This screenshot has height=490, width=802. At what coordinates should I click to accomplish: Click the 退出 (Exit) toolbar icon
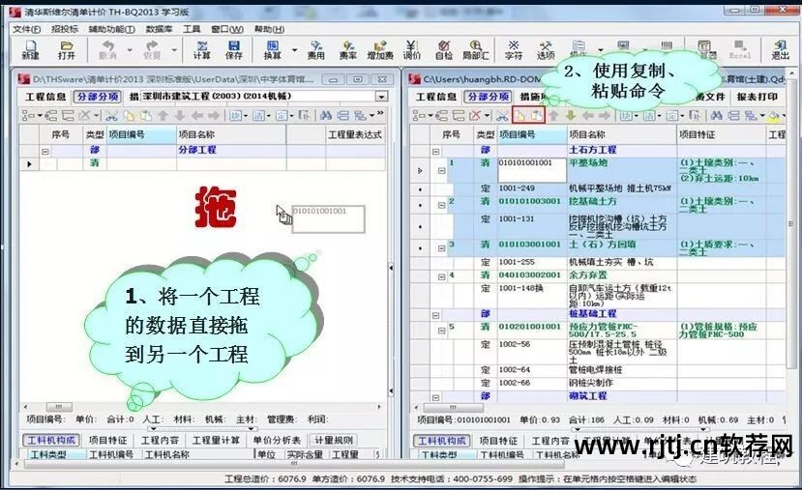click(781, 50)
